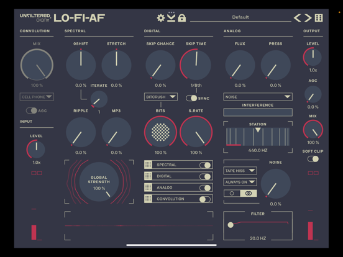Viewport: 343px width, 257px height.
Task: Open the Always On dropdown
Action: tap(240, 182)
